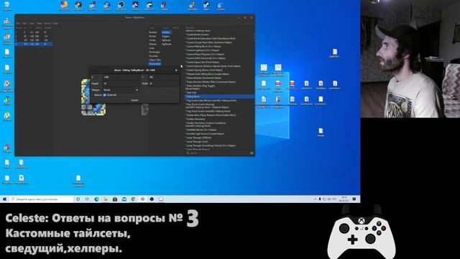The width and height of the screenshot is (460, 259).
Task: Click the X coordinate field
Action: 121,77
